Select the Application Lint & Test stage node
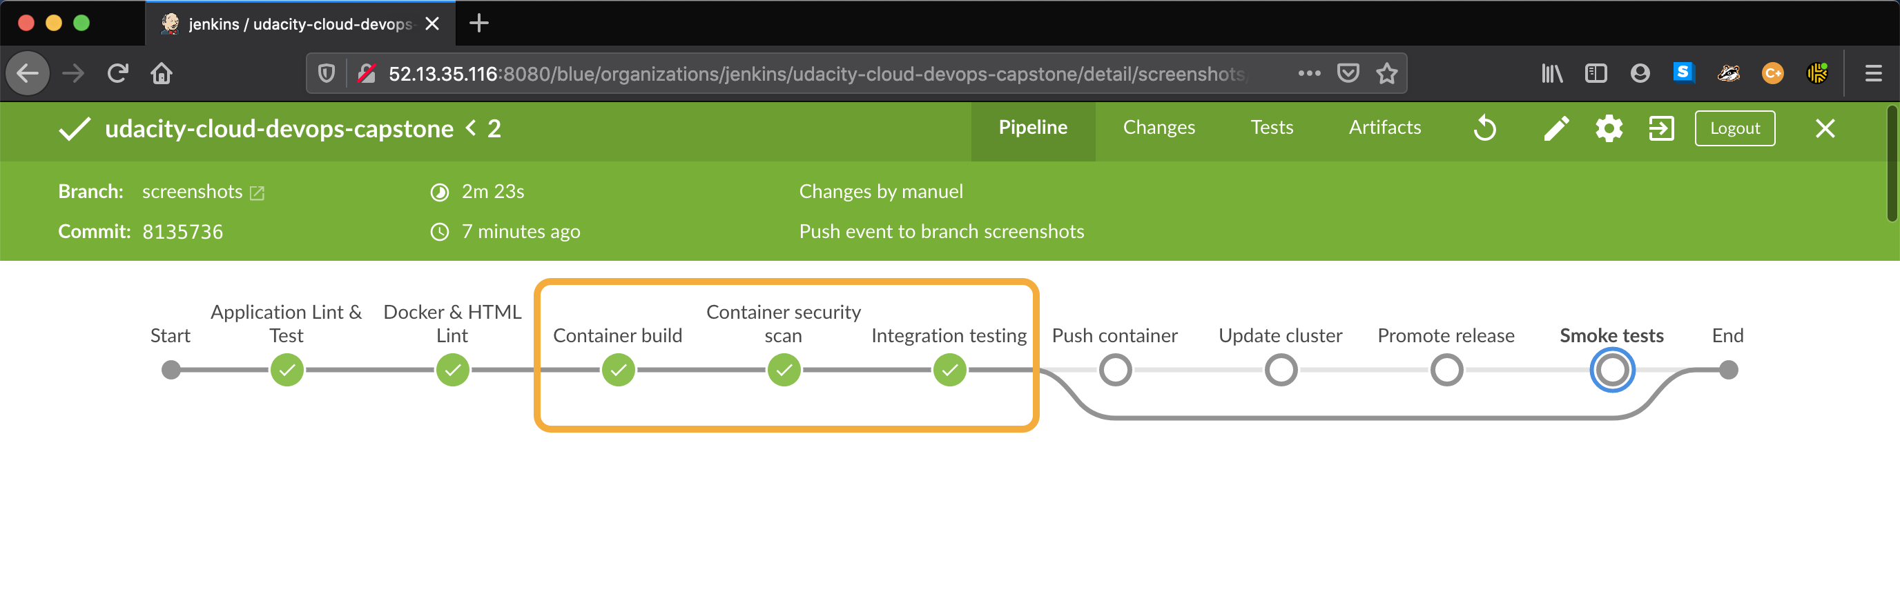This screenshot has height=592, width=1900. click(x=287, y=370)
